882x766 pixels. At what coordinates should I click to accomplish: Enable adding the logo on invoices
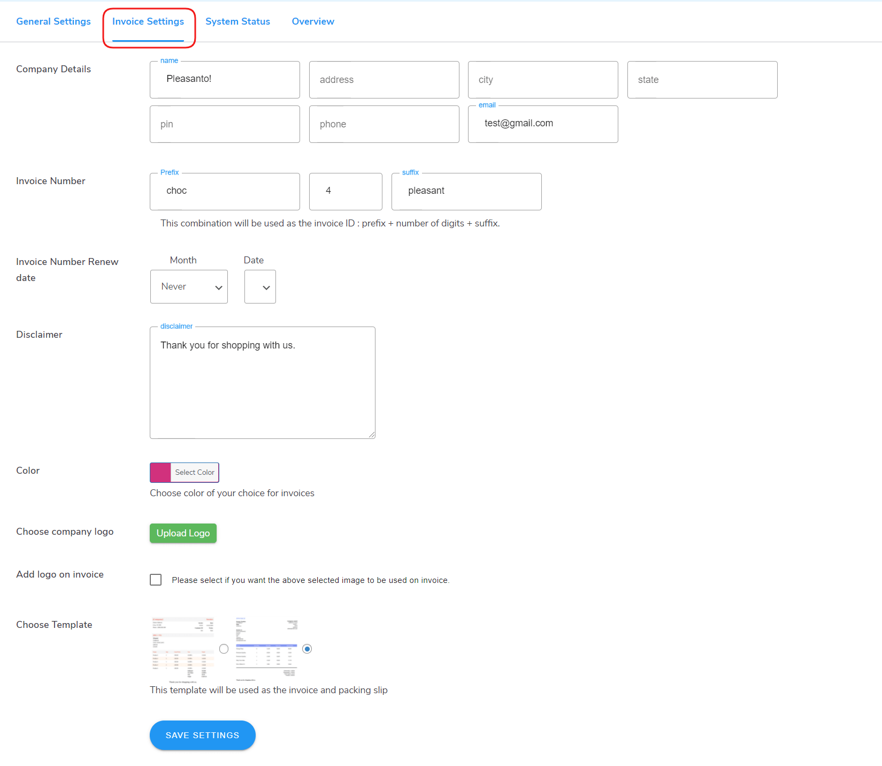point(155,580)
